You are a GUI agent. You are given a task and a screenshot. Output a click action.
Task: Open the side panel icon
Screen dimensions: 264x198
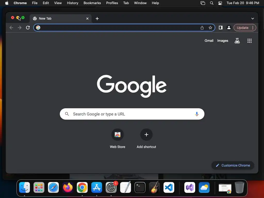pyautogui.click(x=221, y=28)
